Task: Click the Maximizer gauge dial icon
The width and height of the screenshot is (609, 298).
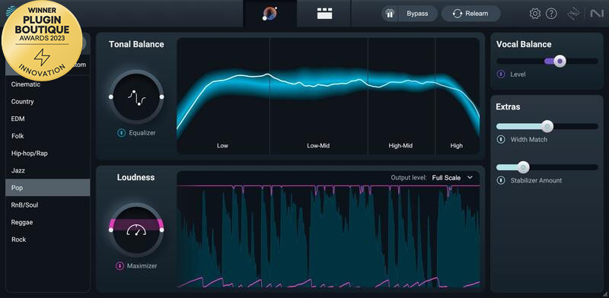Action: tap(136, 230)
